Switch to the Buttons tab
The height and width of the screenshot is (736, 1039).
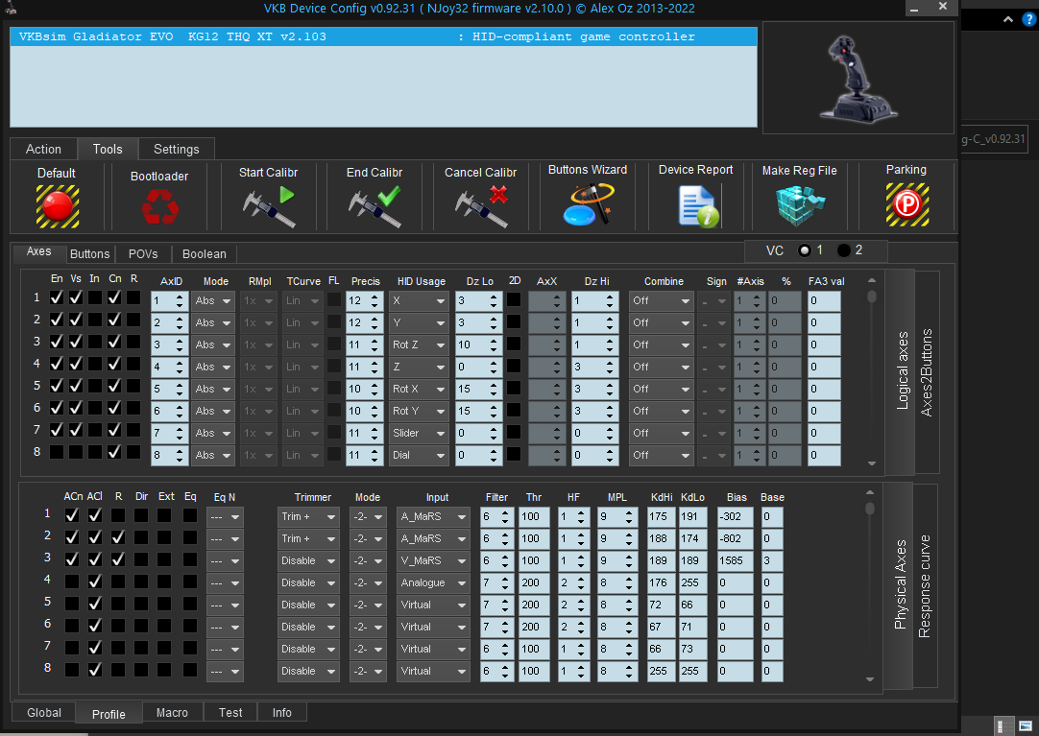tap(90, 254)
